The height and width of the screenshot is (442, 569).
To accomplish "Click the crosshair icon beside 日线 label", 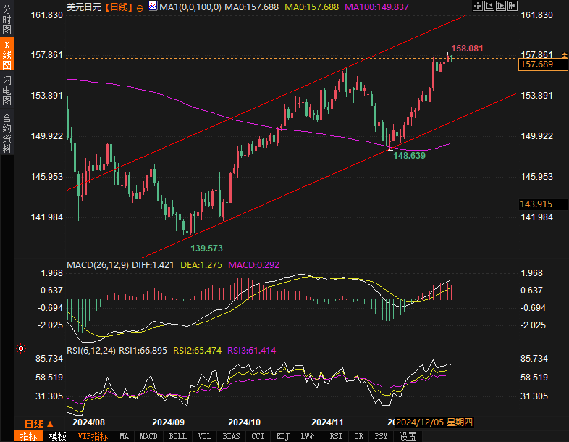I will (x=140, y=7).
